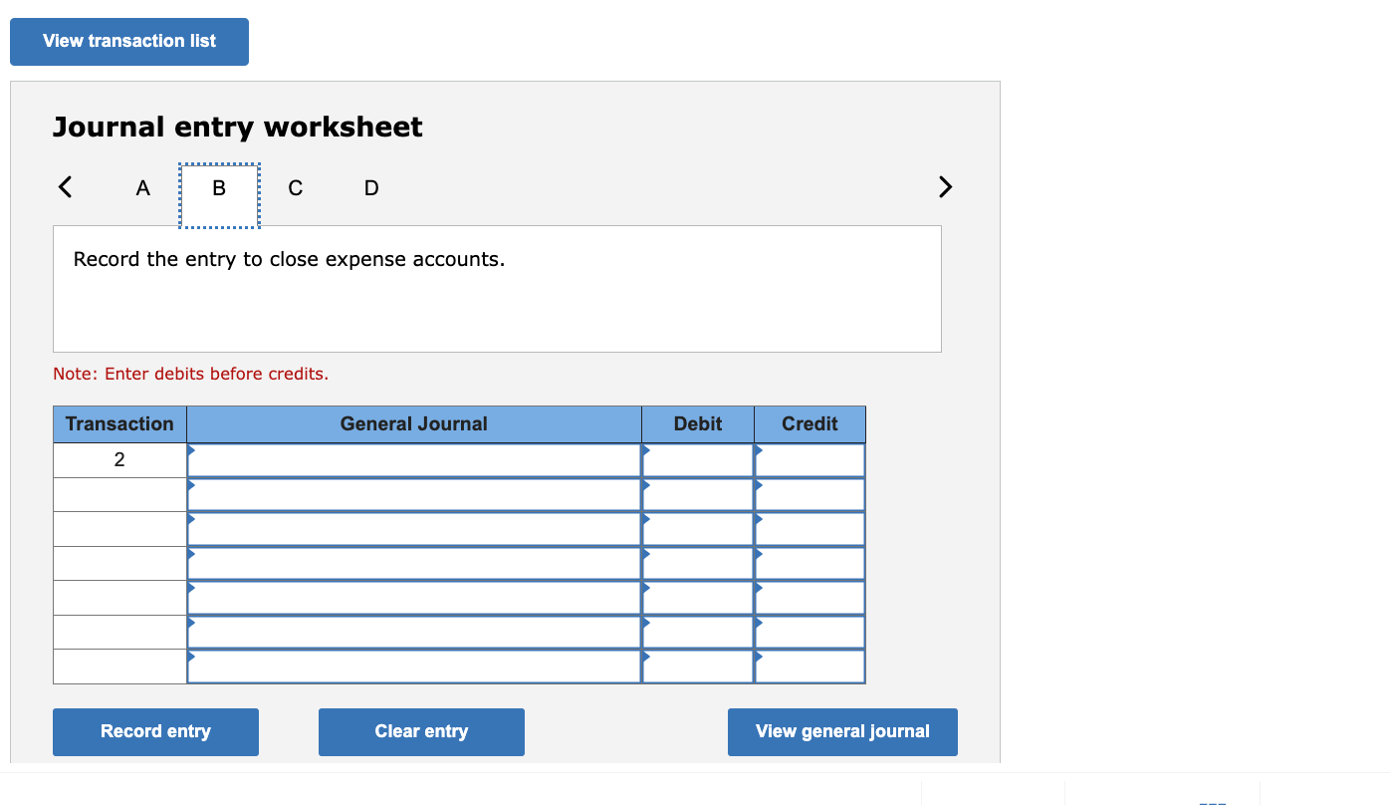Open the general journal view
Image resolution: width=1390 pixels, height=805 pixels.
842,731
